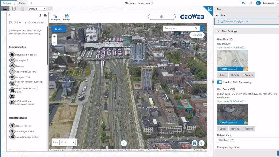Zoom in with the plus map button

54,36
